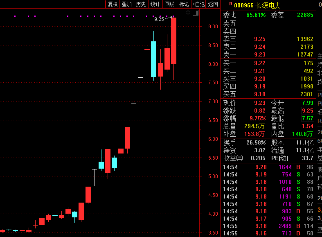Open 历史 history in the toolbar
Screen dimensions: 322x237
(x=141, y=4)
